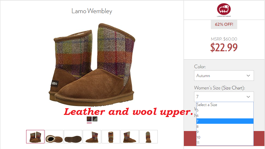265x149 pixels.
Task: Click the size dropdown chevron arrow
Action: (248, 97)
